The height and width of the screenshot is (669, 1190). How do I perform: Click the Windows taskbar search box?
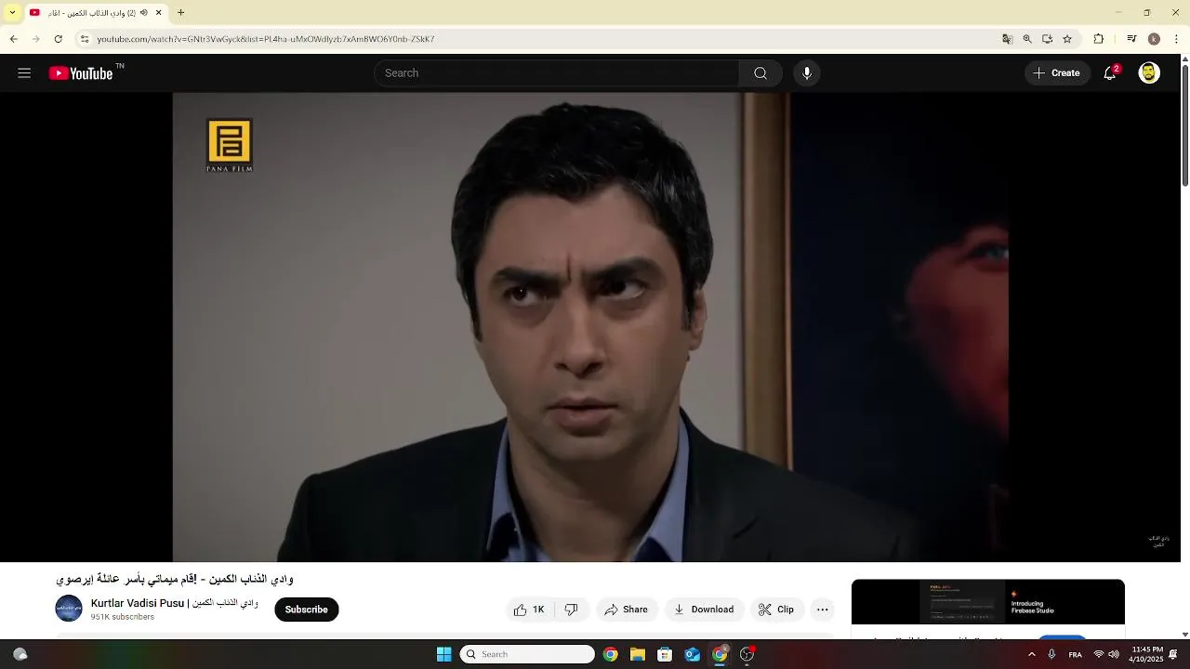tap(527, 654)
